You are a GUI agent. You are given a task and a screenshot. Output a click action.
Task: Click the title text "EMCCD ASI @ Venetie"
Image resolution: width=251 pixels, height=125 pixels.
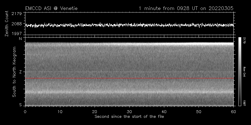pyautogui.click(x=51, y=8)
